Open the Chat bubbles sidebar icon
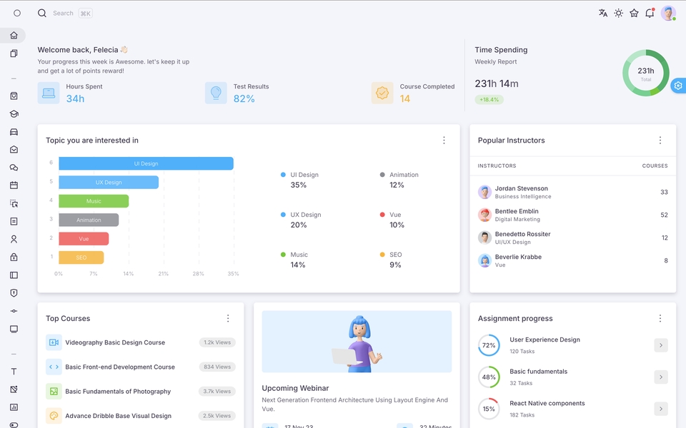 14,168
